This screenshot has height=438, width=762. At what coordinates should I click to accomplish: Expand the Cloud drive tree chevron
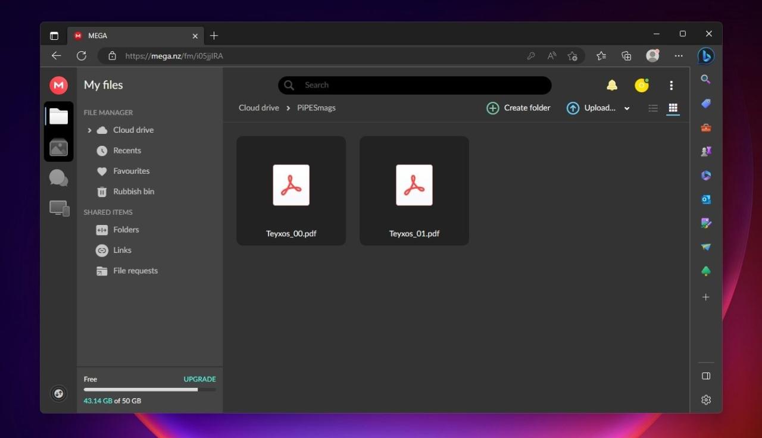[89, 130]
